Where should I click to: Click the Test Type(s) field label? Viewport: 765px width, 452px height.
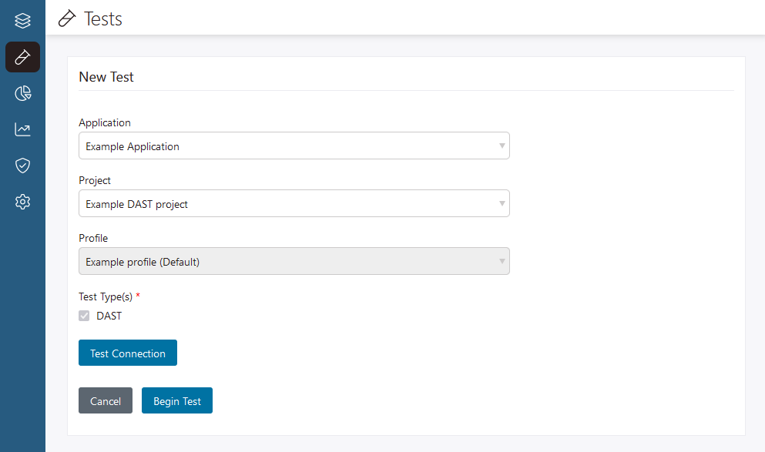tap(106, 296)
